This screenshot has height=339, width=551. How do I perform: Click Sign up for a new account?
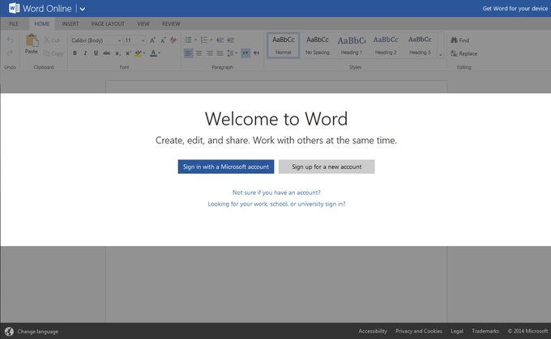[x=327, y=167]
